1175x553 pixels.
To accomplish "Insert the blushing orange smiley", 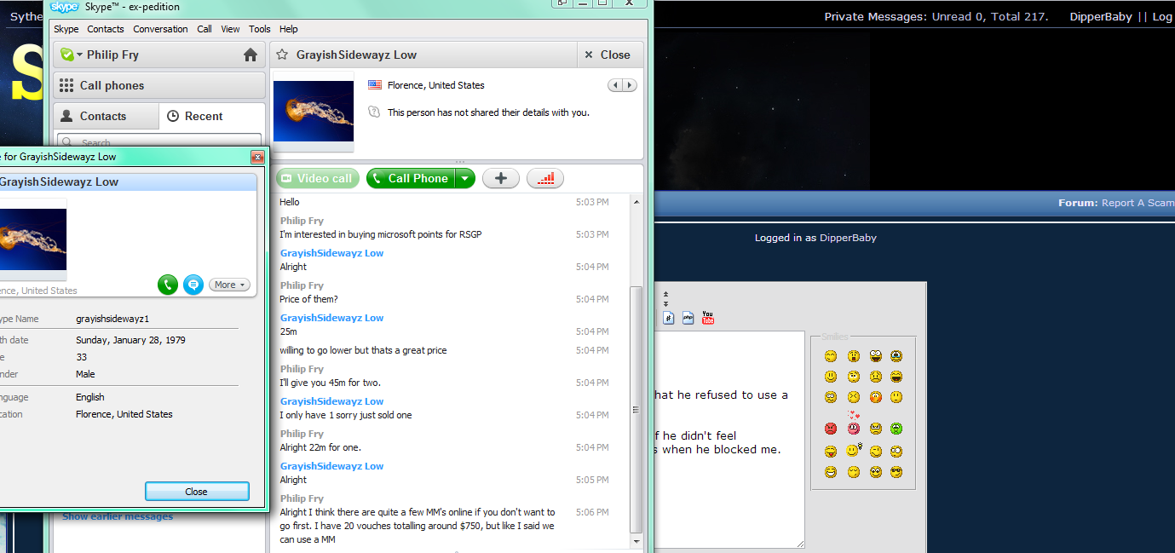I will tap(875, 397).
